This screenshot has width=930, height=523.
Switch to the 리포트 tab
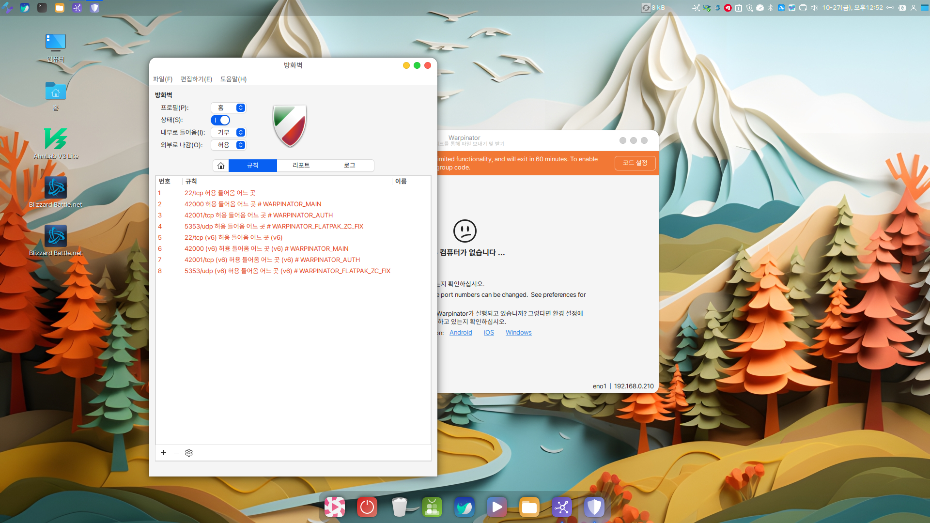click(301, 166)
